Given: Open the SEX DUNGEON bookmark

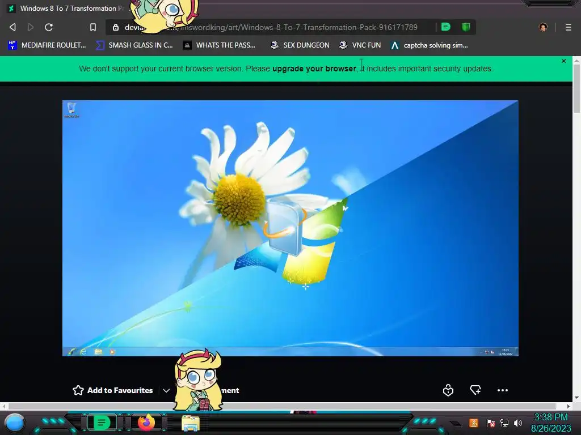Looking at the screenshot, I should point(300,45).
